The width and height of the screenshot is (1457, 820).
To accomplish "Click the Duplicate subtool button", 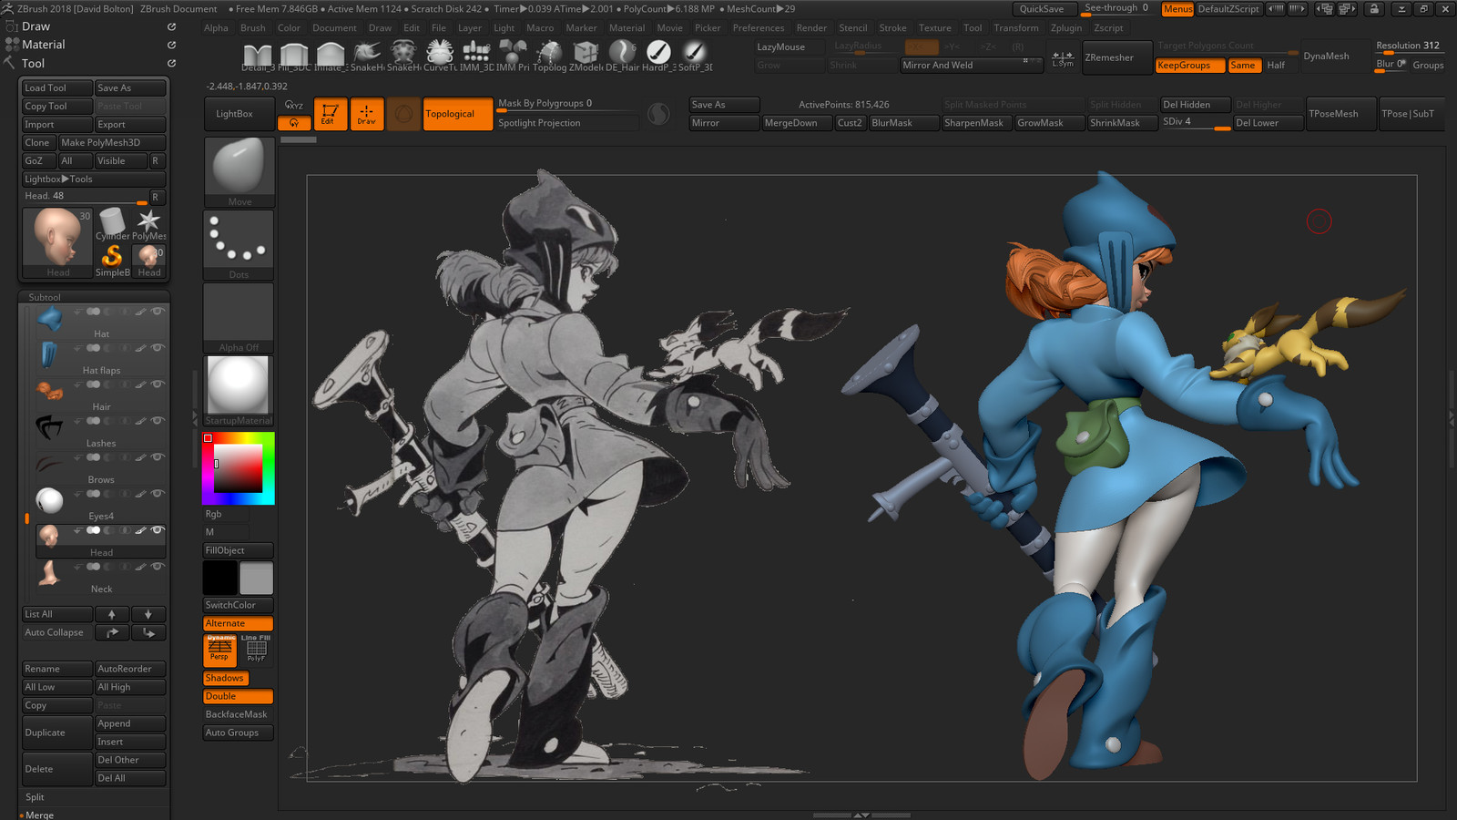I will pyautogui.click(x=56, y=733).
